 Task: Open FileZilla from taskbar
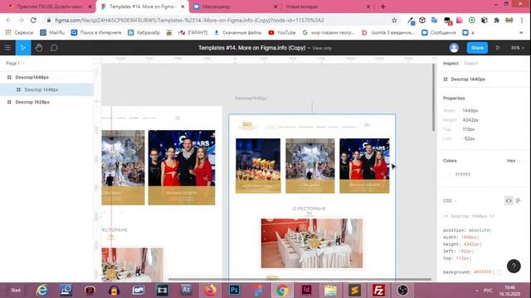(378, 291)
